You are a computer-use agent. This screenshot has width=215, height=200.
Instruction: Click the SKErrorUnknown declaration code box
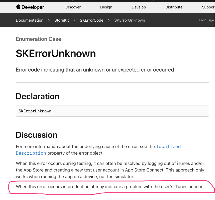(112, 111)
